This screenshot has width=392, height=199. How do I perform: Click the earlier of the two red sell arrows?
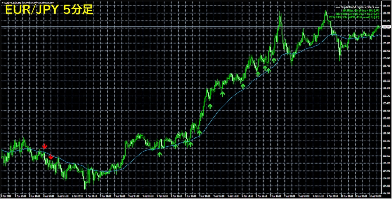[x=45, y=146]
